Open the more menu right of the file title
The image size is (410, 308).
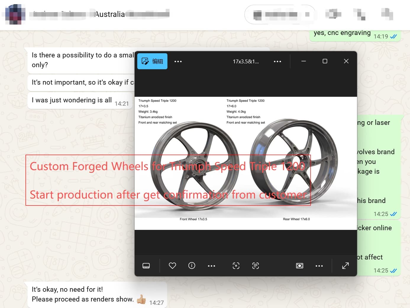tap(277, 62)
